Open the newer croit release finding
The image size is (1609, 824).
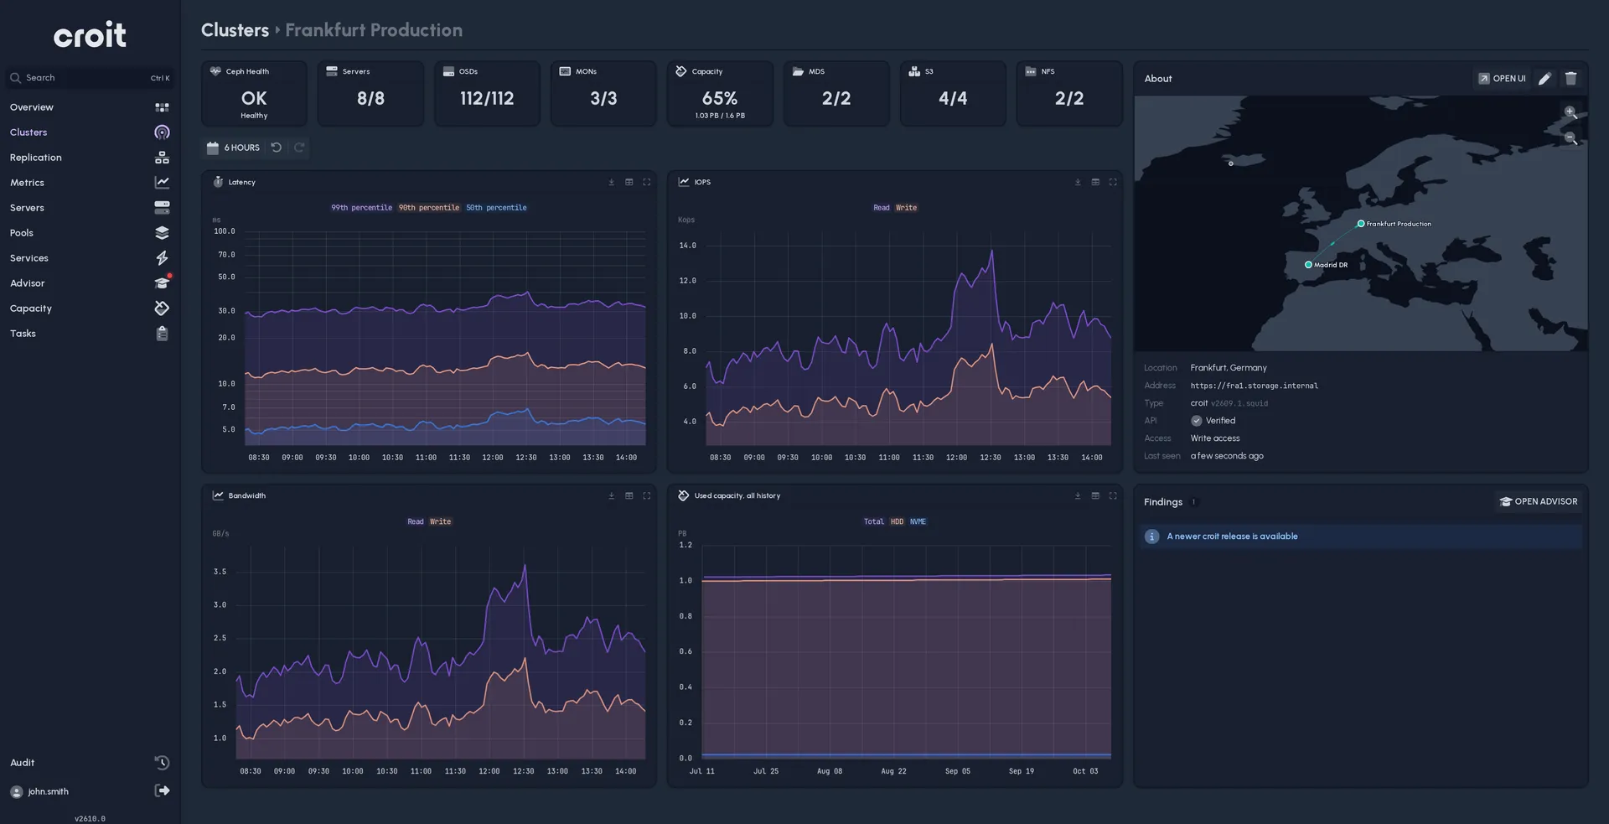click(x=1360, y=536)
